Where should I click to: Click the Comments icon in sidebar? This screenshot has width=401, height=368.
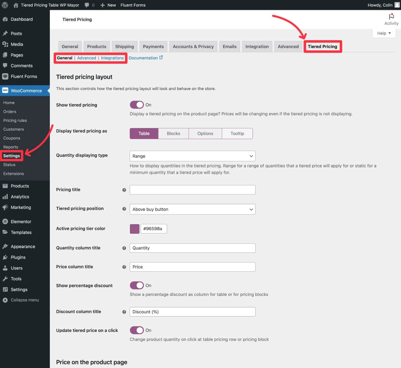[5, 66]
